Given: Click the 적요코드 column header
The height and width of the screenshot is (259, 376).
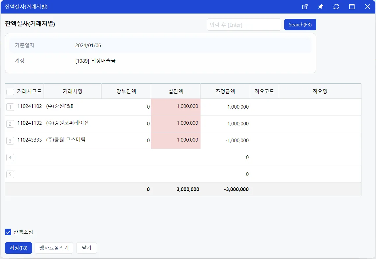Looking at the screenshot, I should 264,91.
